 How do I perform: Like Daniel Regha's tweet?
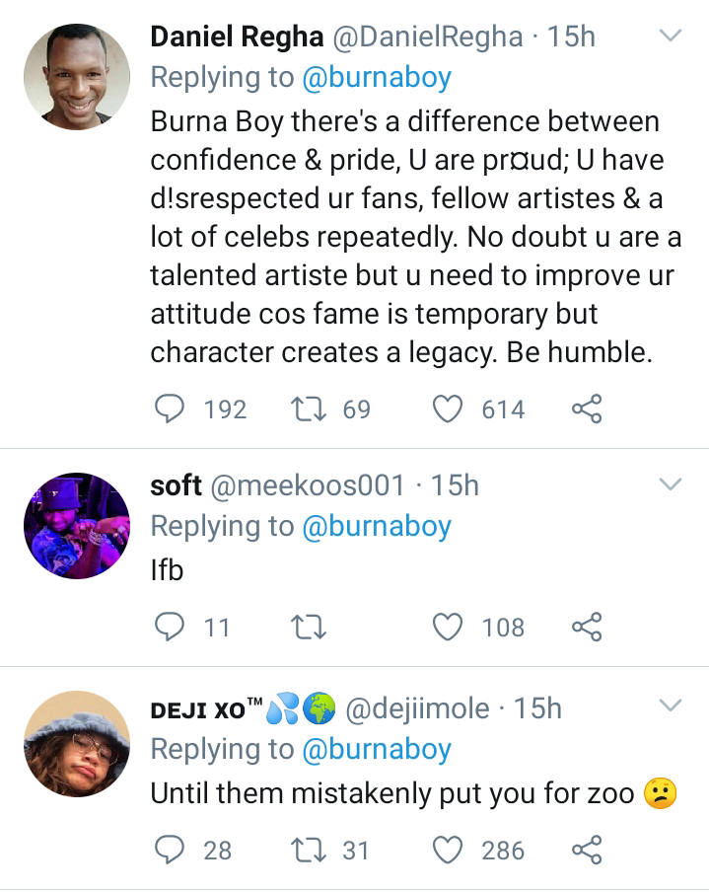(450, 409)
